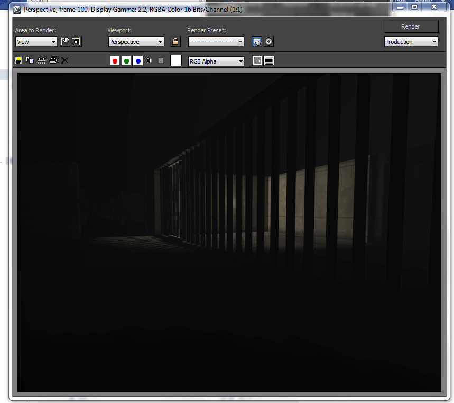The width and height of the screenshot is (454, 403).
Task: Open Render Setup dialog icon
Action: [257, 42]
